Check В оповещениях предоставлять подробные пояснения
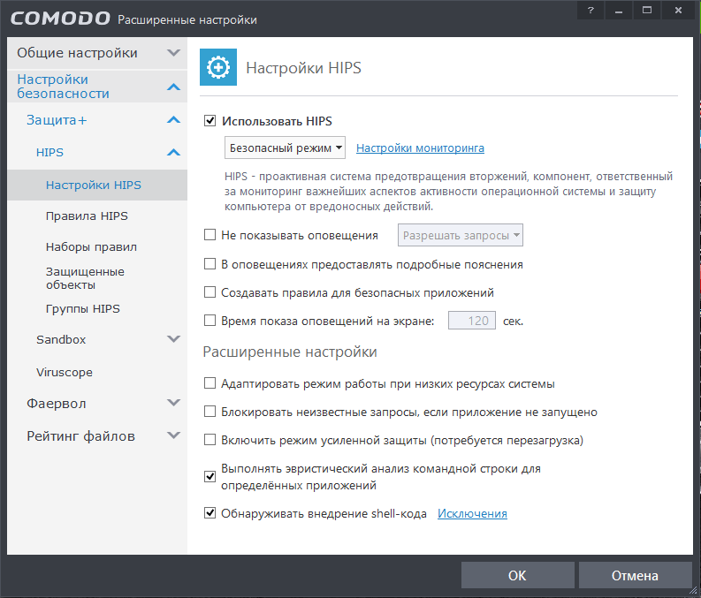This screenshot has height=598, width=701. pyautogui.click(x=210, y=264)
